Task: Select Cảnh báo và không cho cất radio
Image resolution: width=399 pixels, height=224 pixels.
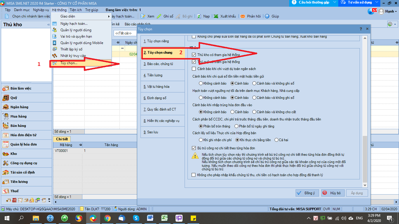Action: [254, 112]
